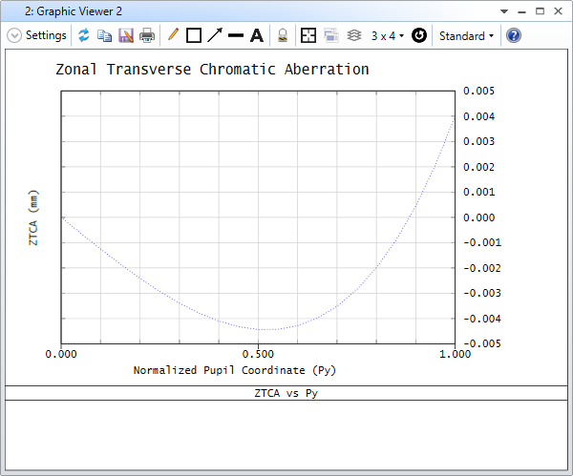Open the 3 x 4 grid dropdown
The image size is (573, 476).
[x=388, y=36]
